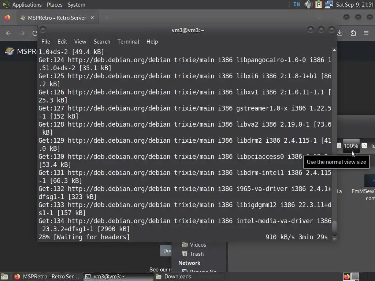Open the terminal Help menu
The image size is (375, 281).
point(152,42)
